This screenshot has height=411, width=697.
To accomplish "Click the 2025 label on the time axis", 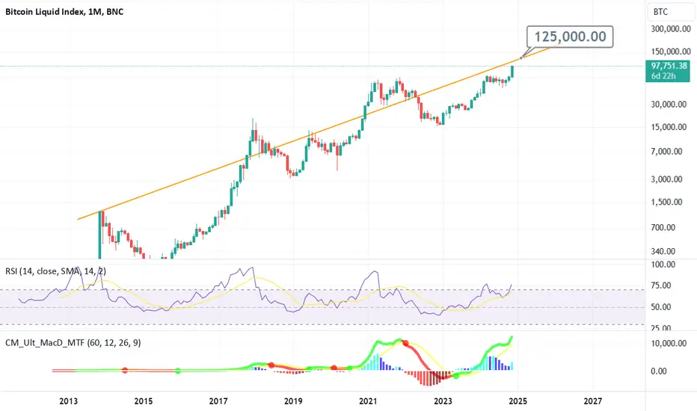I will pos(518,401).
